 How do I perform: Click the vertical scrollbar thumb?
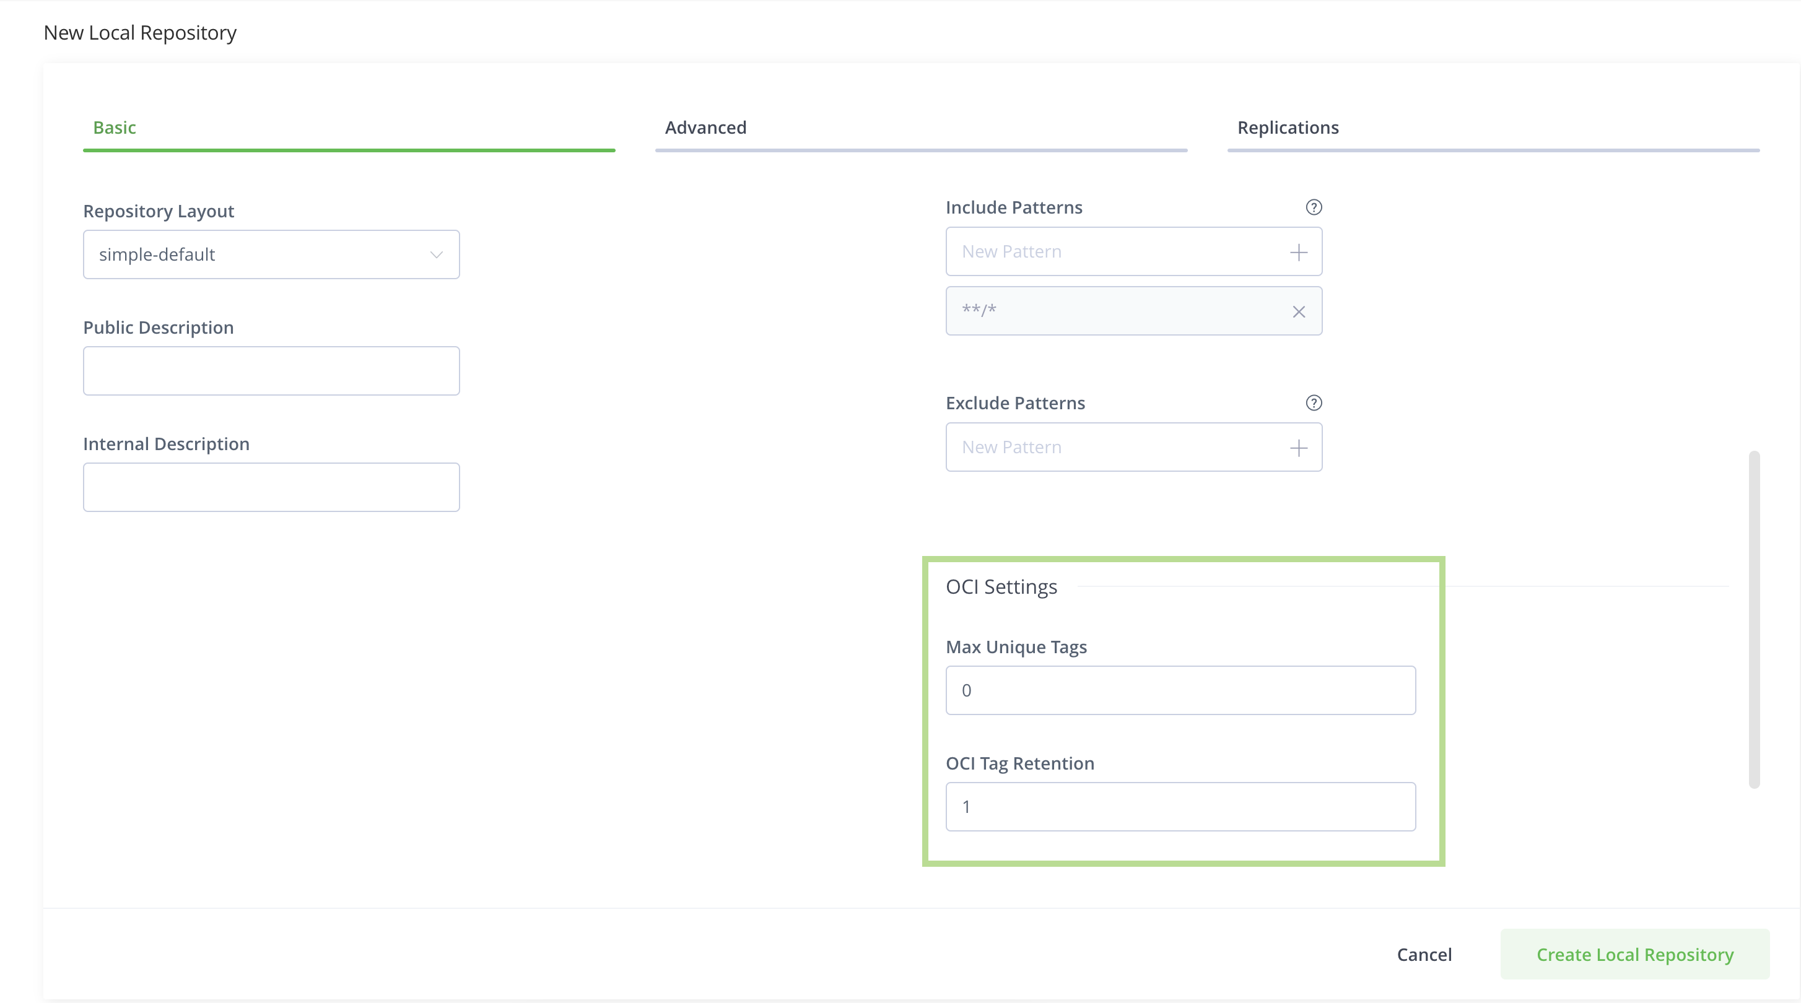[x=1753, y=620]
